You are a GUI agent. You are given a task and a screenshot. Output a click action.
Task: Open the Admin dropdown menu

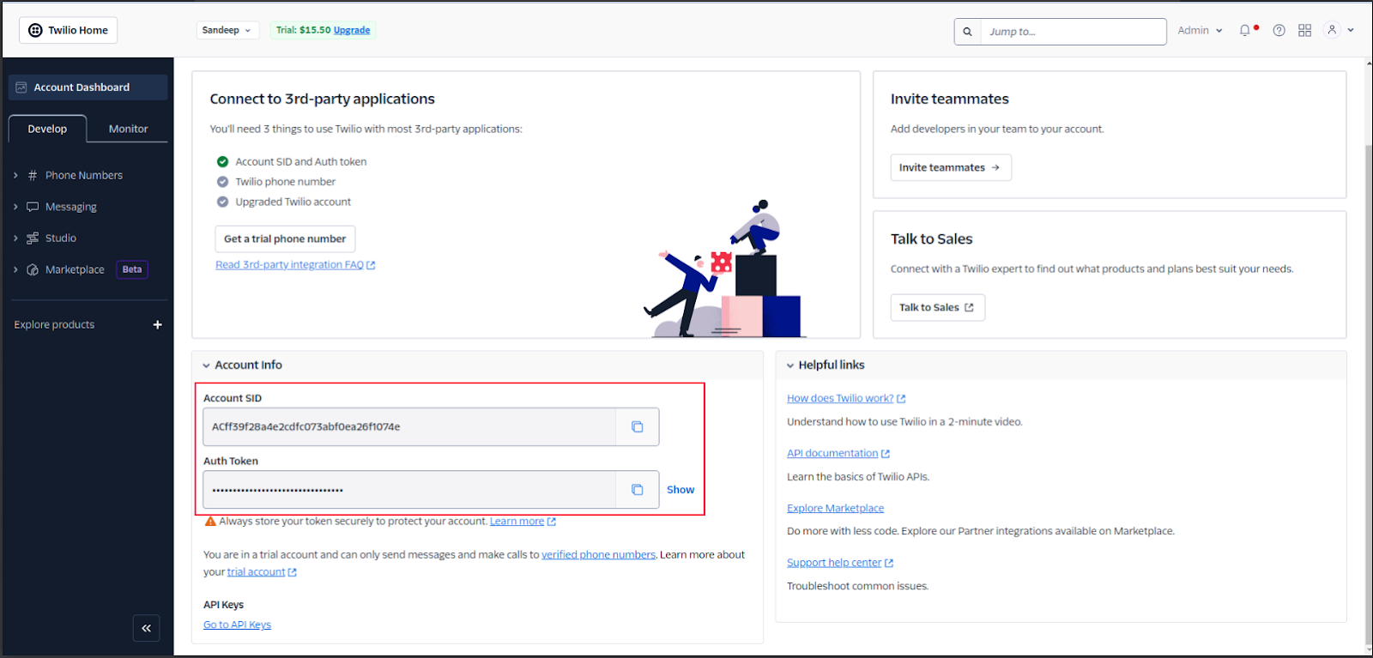[x=1200, y=30]
